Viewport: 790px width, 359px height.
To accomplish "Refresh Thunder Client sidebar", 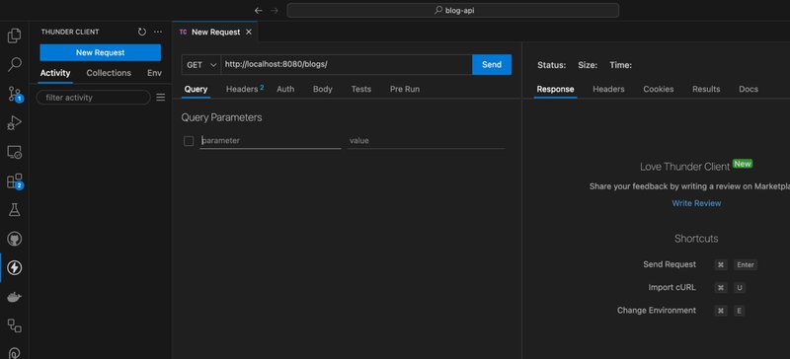I will [x=142, y=32].
